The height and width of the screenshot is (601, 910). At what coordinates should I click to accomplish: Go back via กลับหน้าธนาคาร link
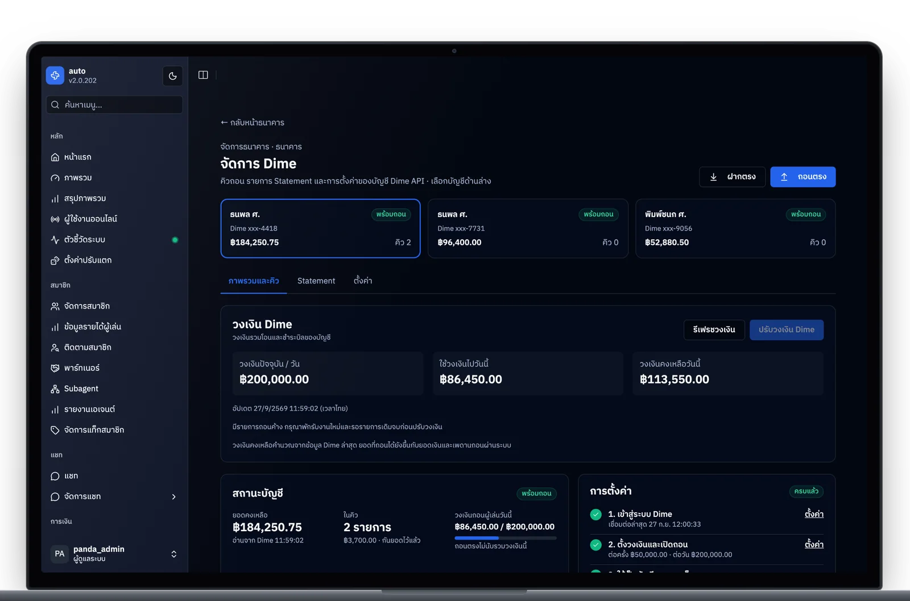[253, 123]
